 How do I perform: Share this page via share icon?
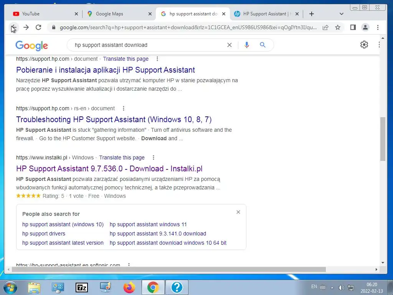tap(325, 27)
